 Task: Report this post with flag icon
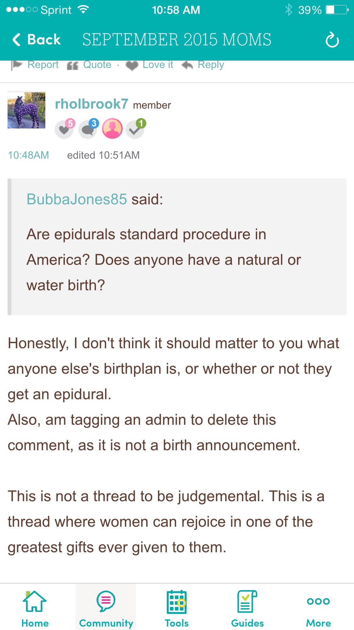point(35,65)
